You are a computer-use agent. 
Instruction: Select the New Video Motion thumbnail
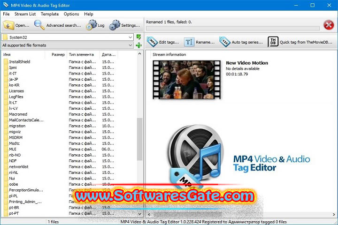coord(186,80)
